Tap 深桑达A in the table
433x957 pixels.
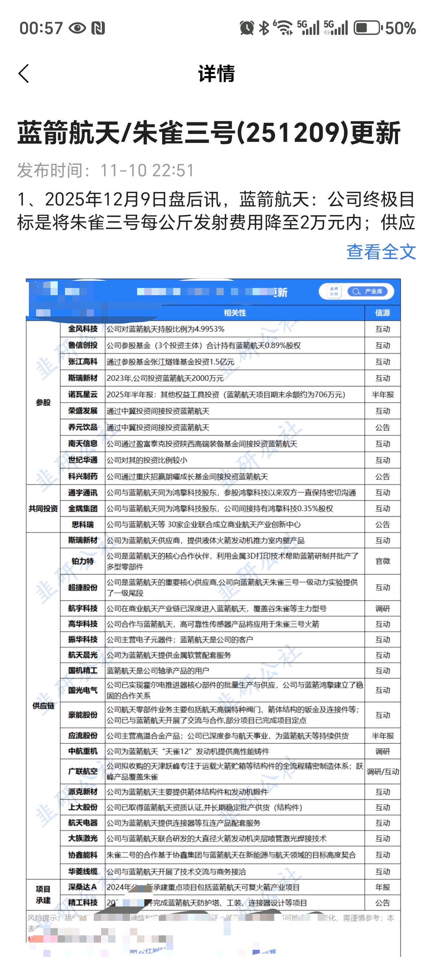pos(83,887)
